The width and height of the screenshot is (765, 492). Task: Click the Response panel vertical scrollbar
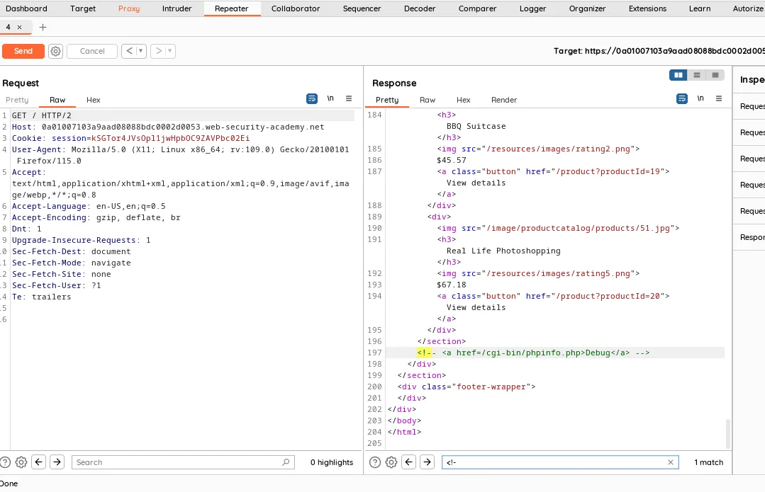(x=728, y=433)
